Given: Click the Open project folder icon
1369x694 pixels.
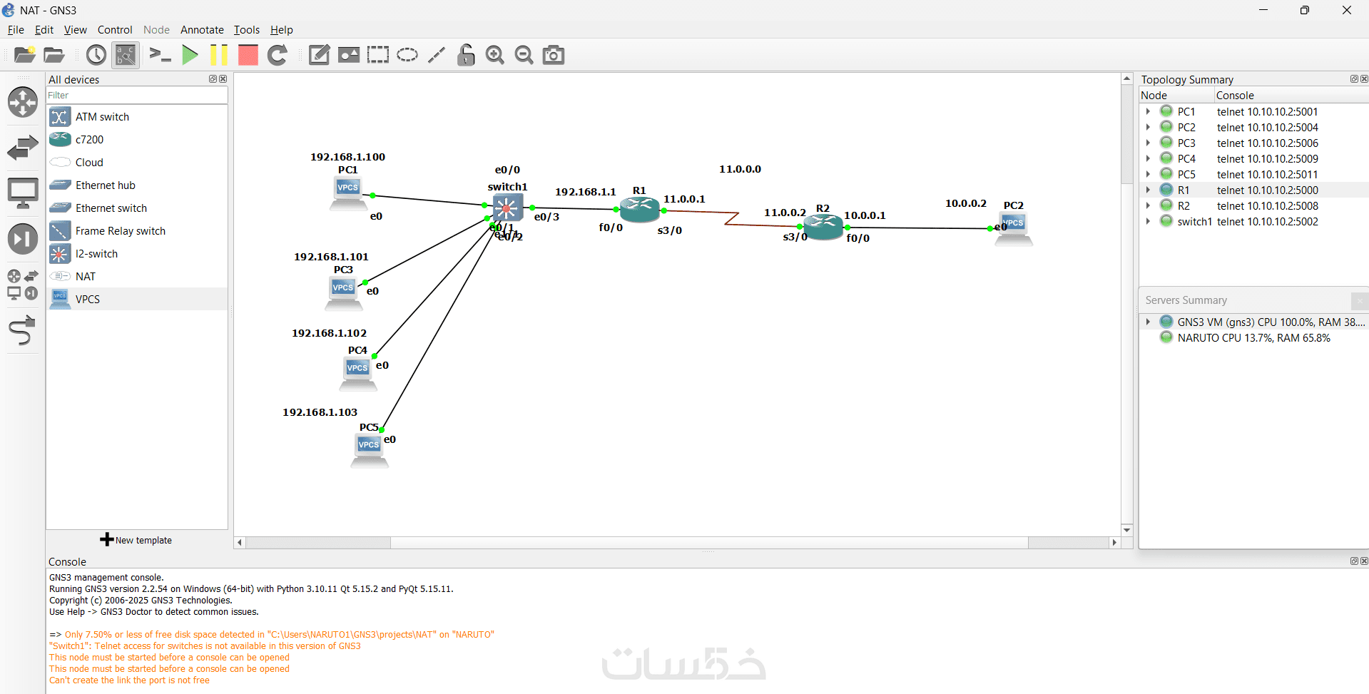Looking at the screenshot, I should click(54, 55).
